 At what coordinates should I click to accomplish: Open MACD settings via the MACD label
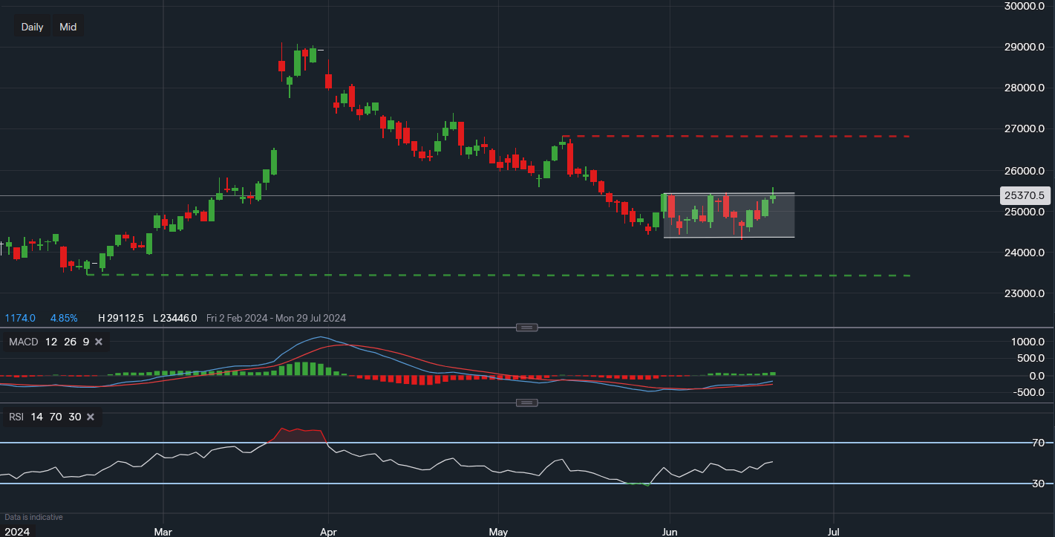tap(19, 342)
